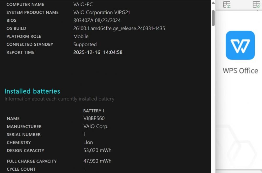Click the table compare icon with not-equal sign
The image size is (262, 173).
tap(227, 4)
